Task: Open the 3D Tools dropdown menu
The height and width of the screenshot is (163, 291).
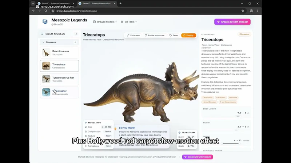Action: point(129,22)
